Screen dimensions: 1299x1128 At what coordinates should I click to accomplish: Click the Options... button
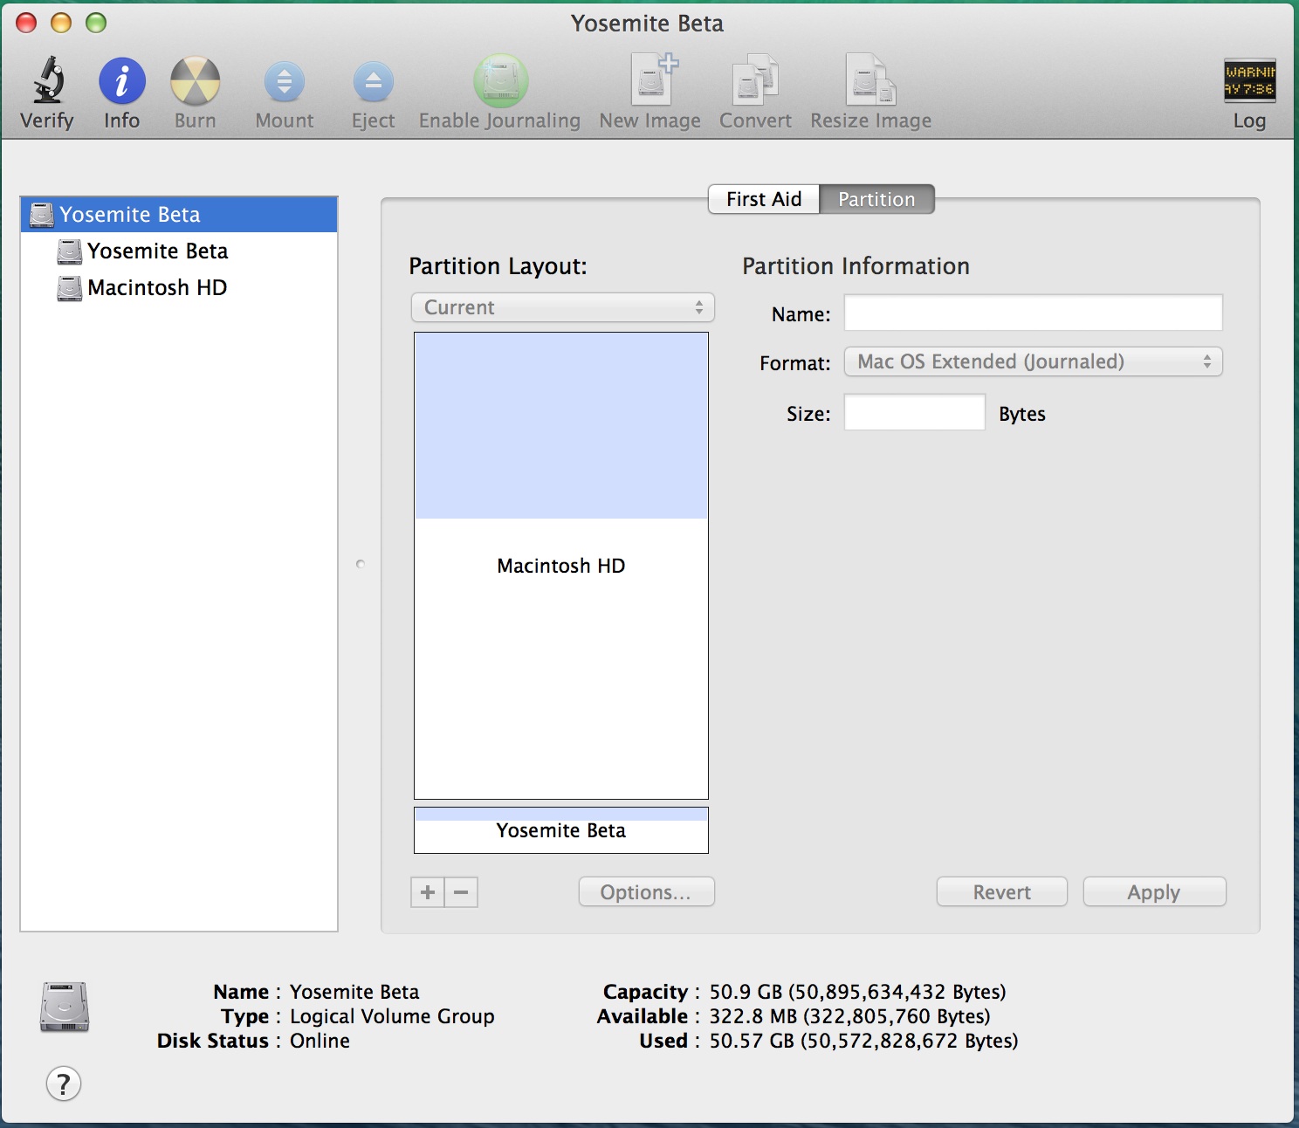647,892
